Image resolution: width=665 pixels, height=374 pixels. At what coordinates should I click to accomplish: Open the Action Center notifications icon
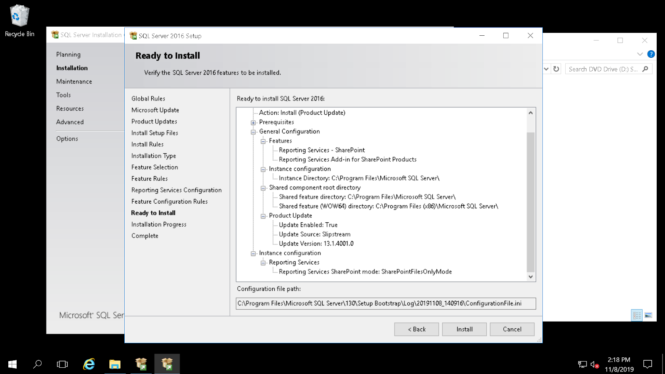[648, 364]
